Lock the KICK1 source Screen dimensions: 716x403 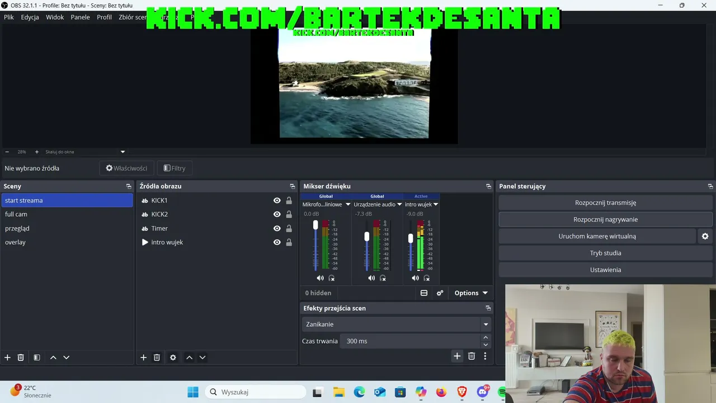(289, 200)
